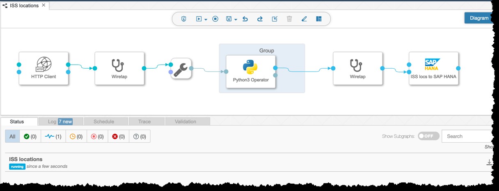The width and height of the screenshot is (499, 191).
Task: Select the ISS locations graph tab
Action: pos(24,6)
